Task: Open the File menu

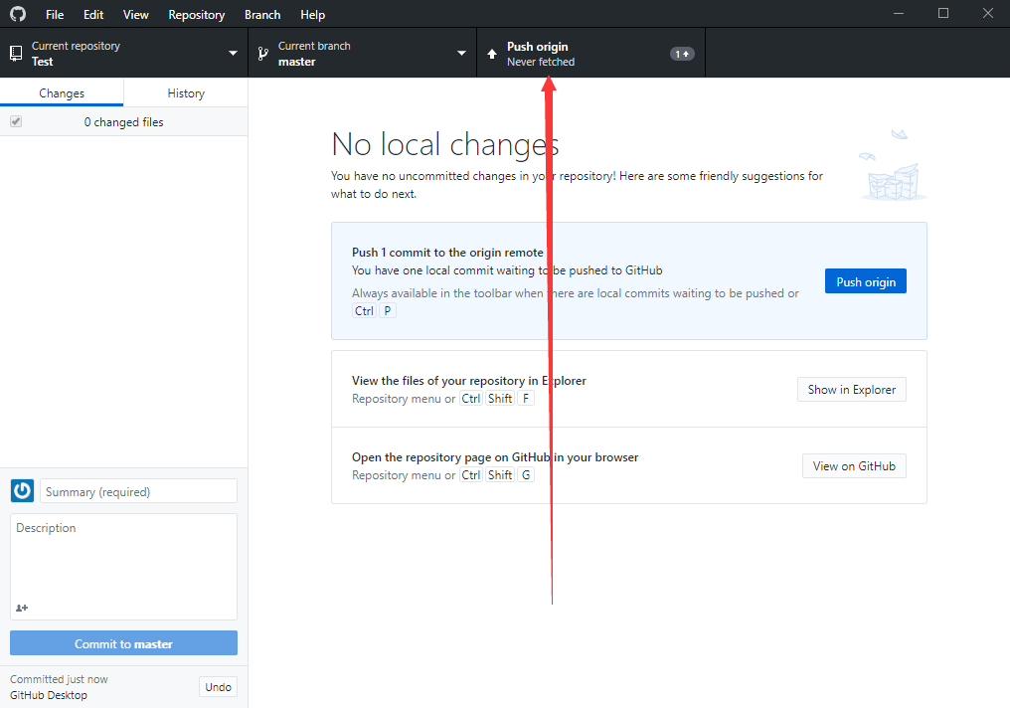Action: tap(55, 14)
